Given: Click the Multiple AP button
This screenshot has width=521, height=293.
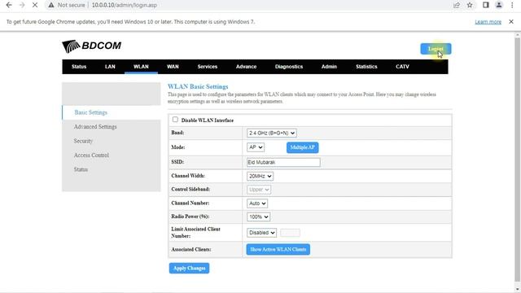Looking at the screenshot, I should coord(302,147).
